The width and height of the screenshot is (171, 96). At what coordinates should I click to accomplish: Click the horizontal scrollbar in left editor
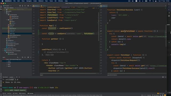[68, 74]
